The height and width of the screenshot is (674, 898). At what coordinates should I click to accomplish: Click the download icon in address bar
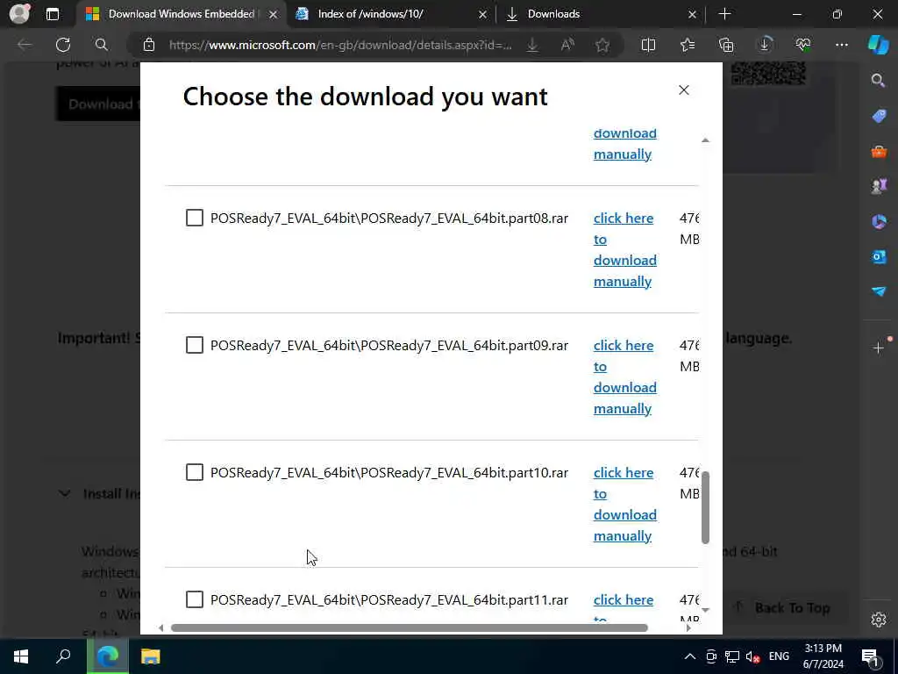click(x=532, y=45)
